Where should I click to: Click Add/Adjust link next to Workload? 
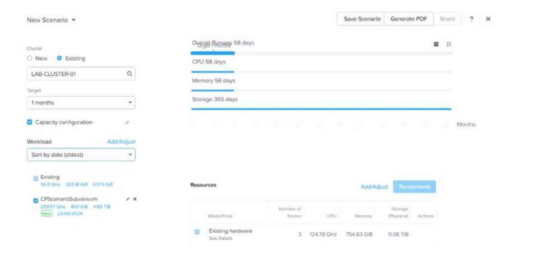coord(121,142)
